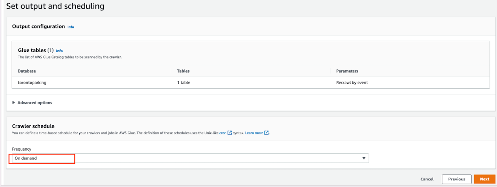The image size is (497, 187).
Task: Expand the Advanced options triangle
Action: click(14, 103)
